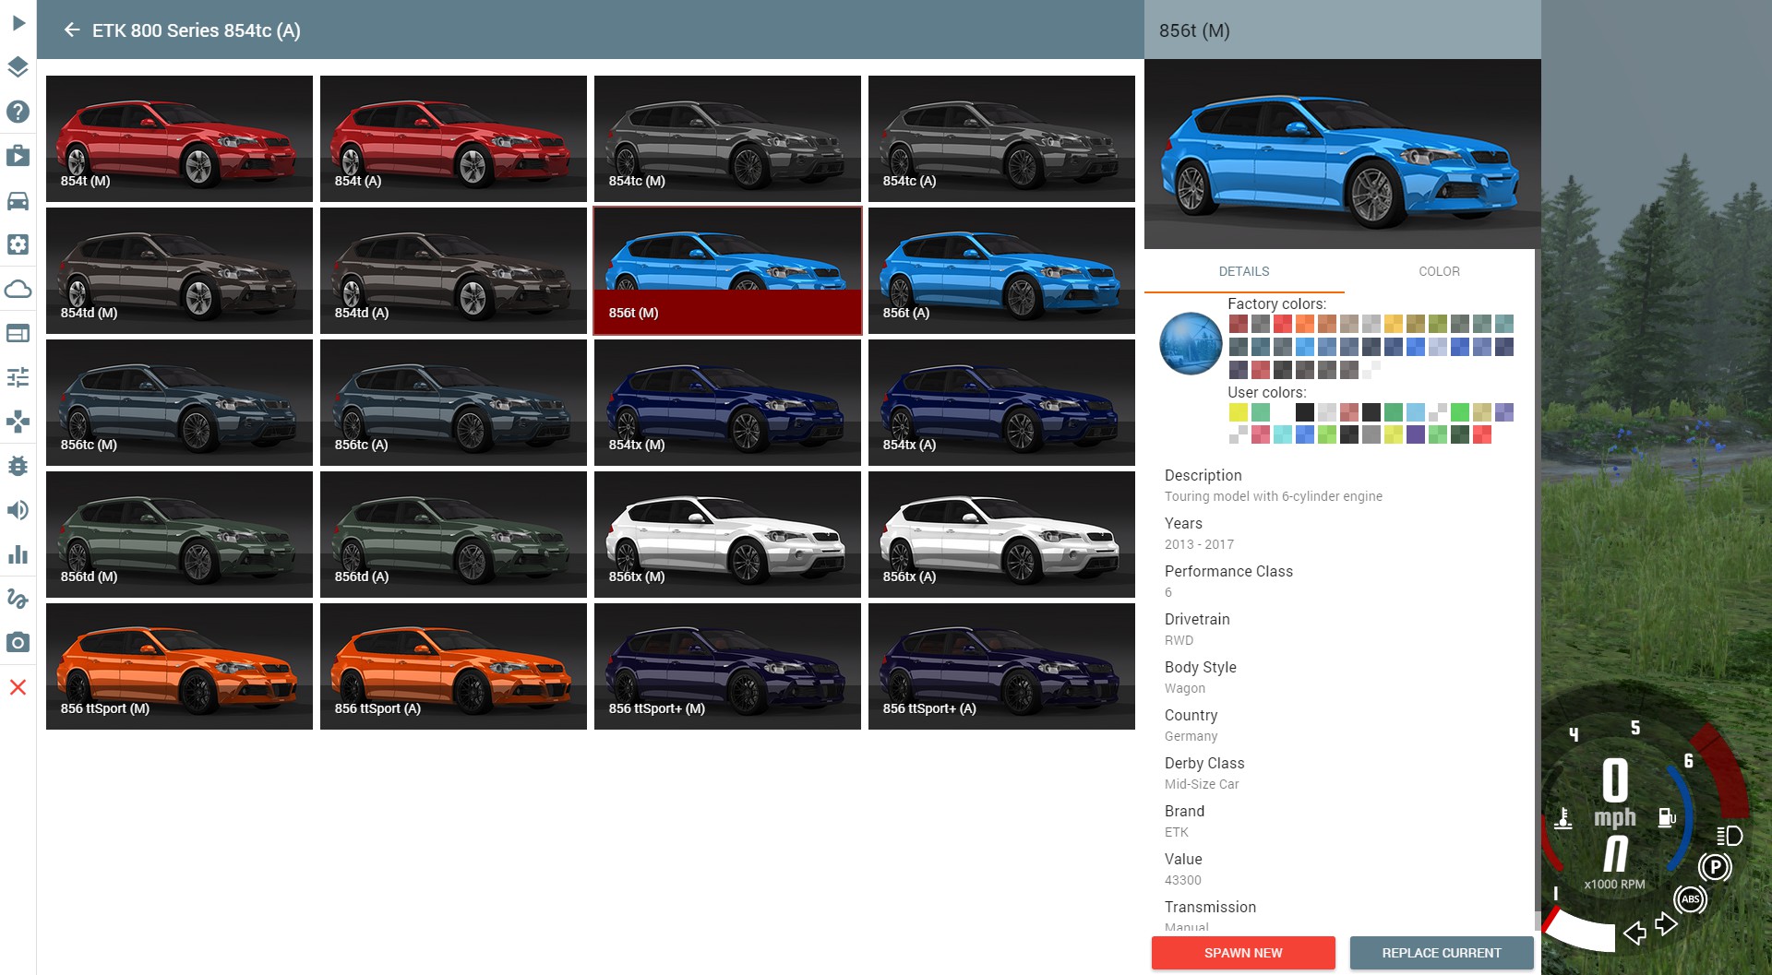This screenshot has width=1772, height=975.
Task: Select the 854tx (M) configuration
Action: 727,402
